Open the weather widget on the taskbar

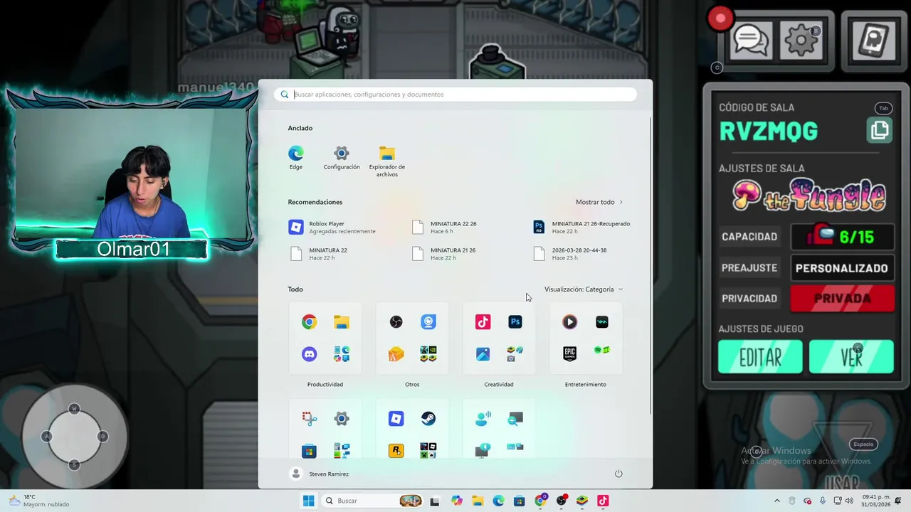pyautogui.click(x=39, y=501)
